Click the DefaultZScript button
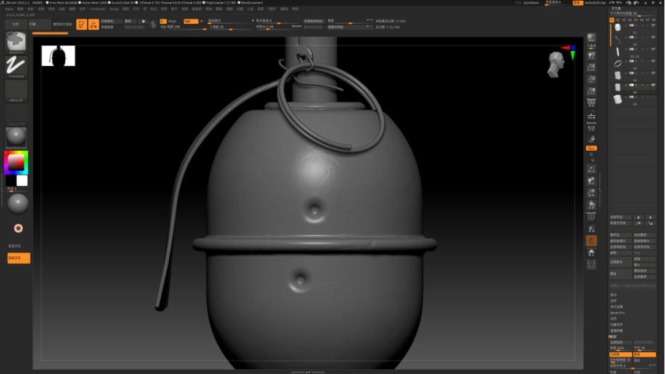This screenshot has width=665, height=374. point(595,2)
